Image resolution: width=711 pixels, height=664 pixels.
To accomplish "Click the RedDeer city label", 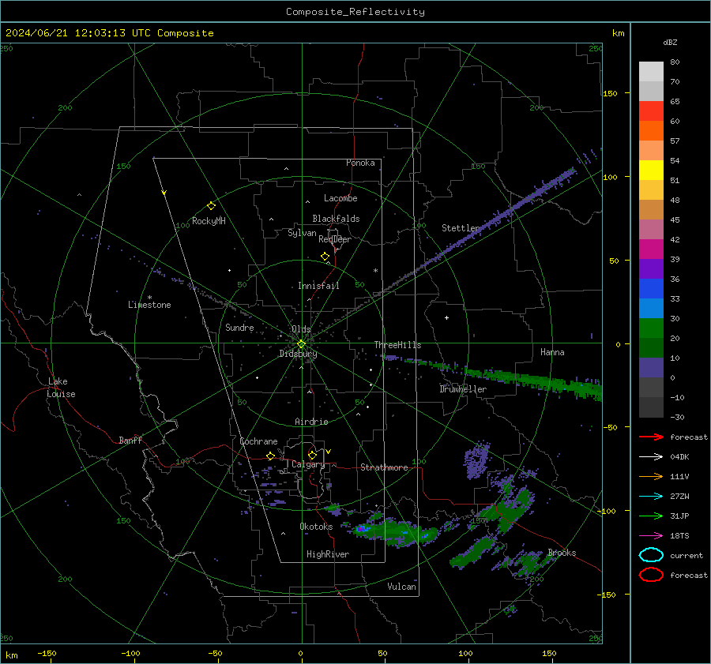I will point(335,239).
